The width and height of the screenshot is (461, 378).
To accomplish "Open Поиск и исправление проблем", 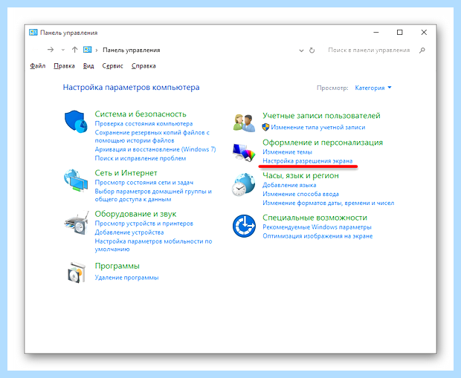I will pos(140,158).
